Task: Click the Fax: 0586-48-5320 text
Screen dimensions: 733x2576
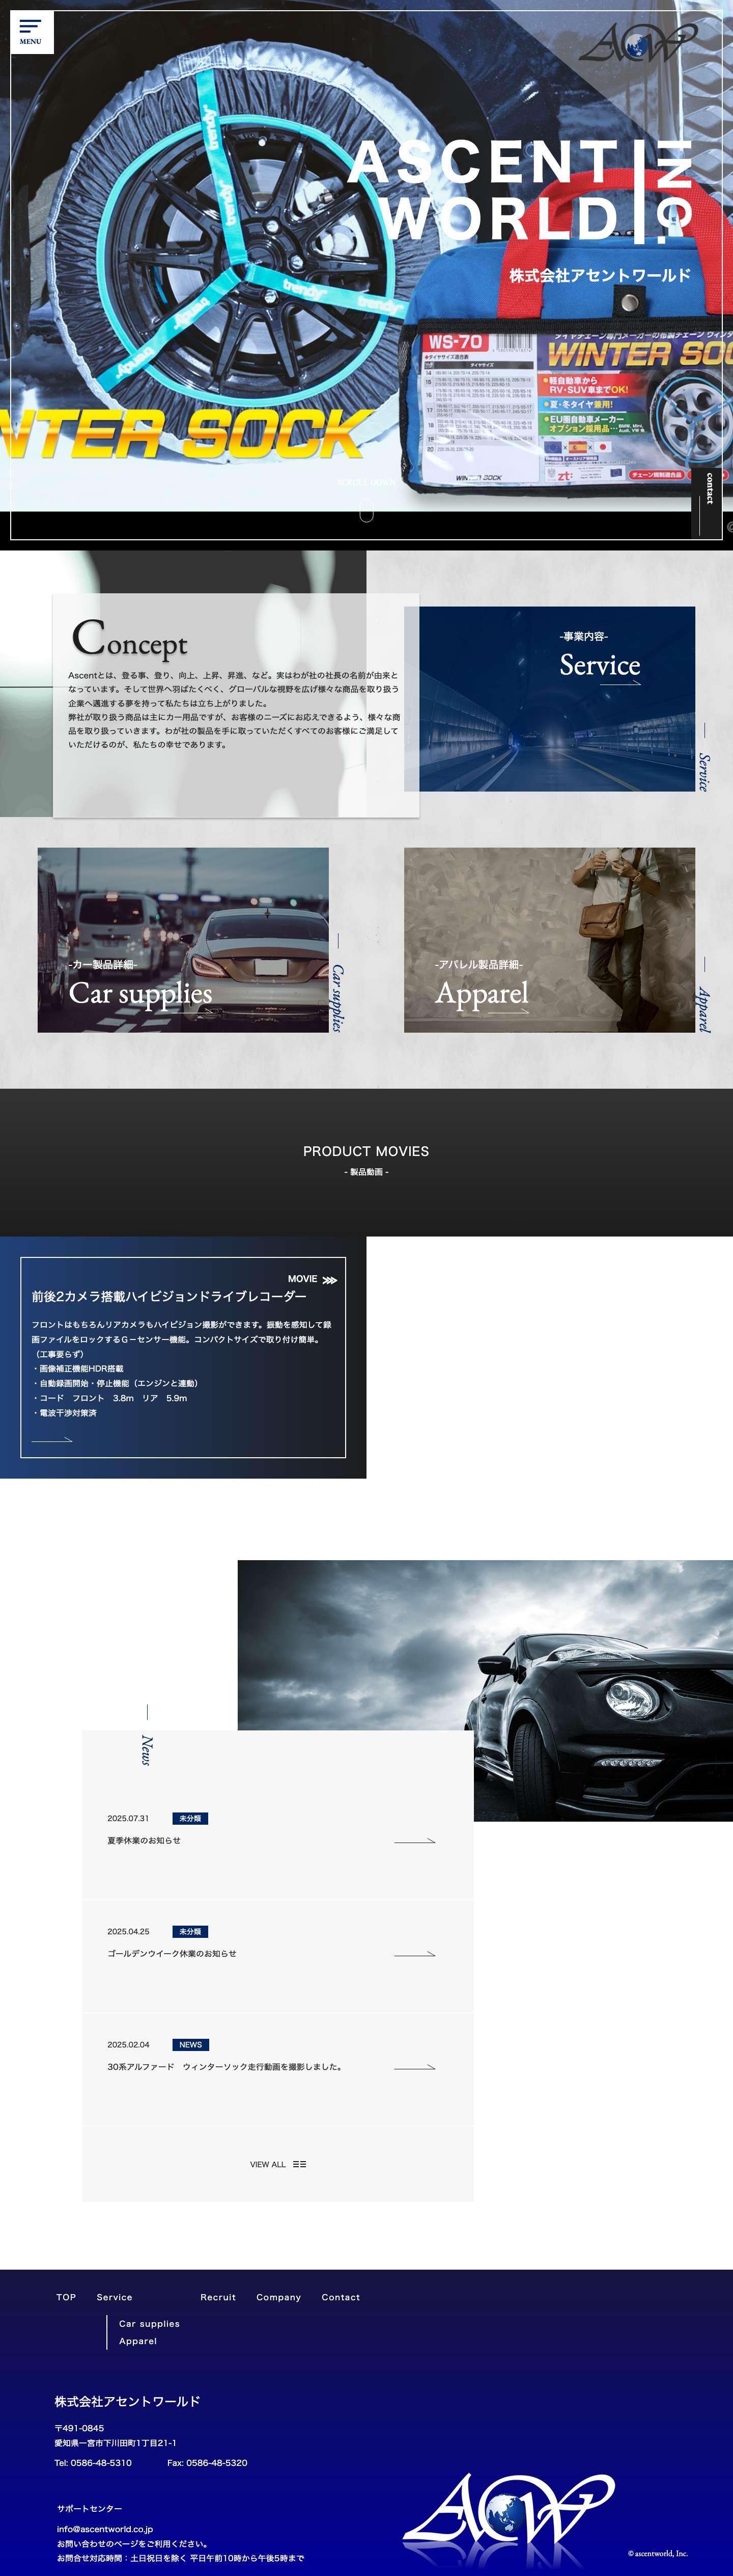Action: point(208,2463)
